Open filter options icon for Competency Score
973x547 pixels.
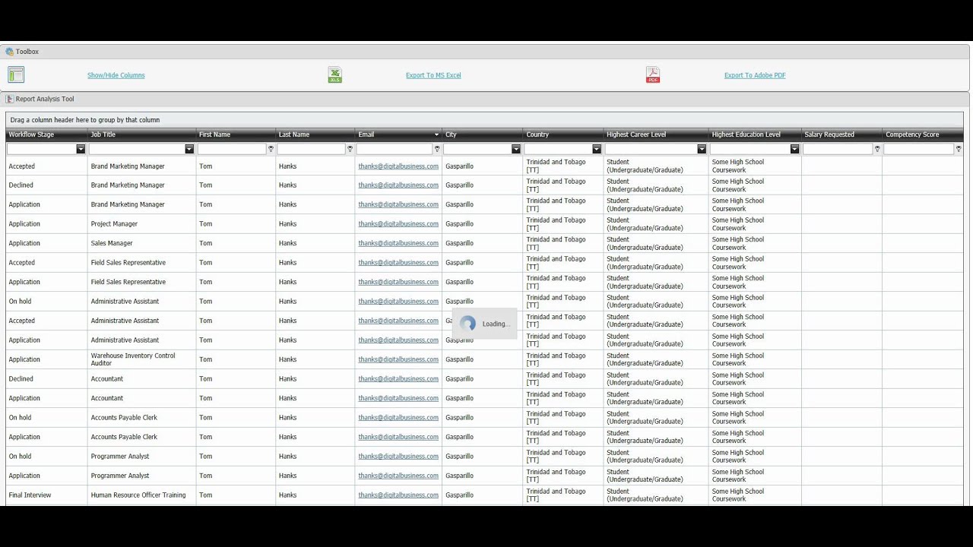pyautogui.click(x=959, y=149)
